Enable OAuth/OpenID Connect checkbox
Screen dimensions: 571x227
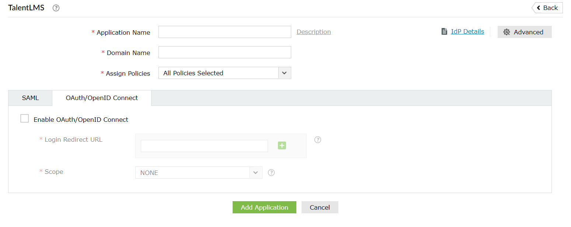click(x=25, y=118)
